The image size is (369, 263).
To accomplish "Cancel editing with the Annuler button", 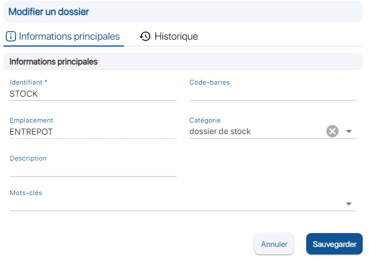I will tap(274, 244).
